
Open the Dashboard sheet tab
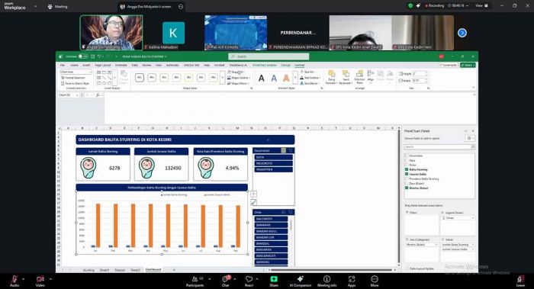pyautogui.click(x=153, y=270)
